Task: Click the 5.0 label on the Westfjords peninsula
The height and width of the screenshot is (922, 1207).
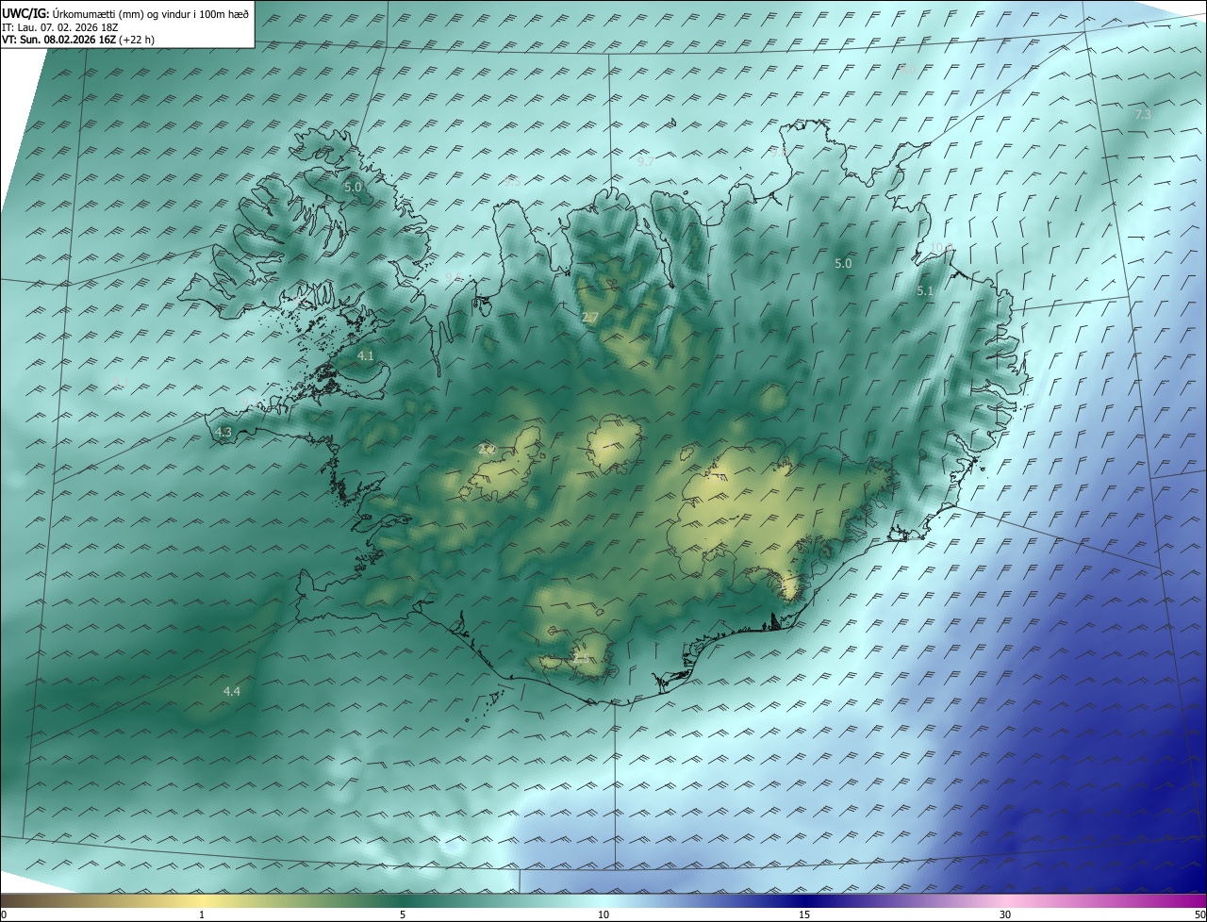Action: pos(353,188)
